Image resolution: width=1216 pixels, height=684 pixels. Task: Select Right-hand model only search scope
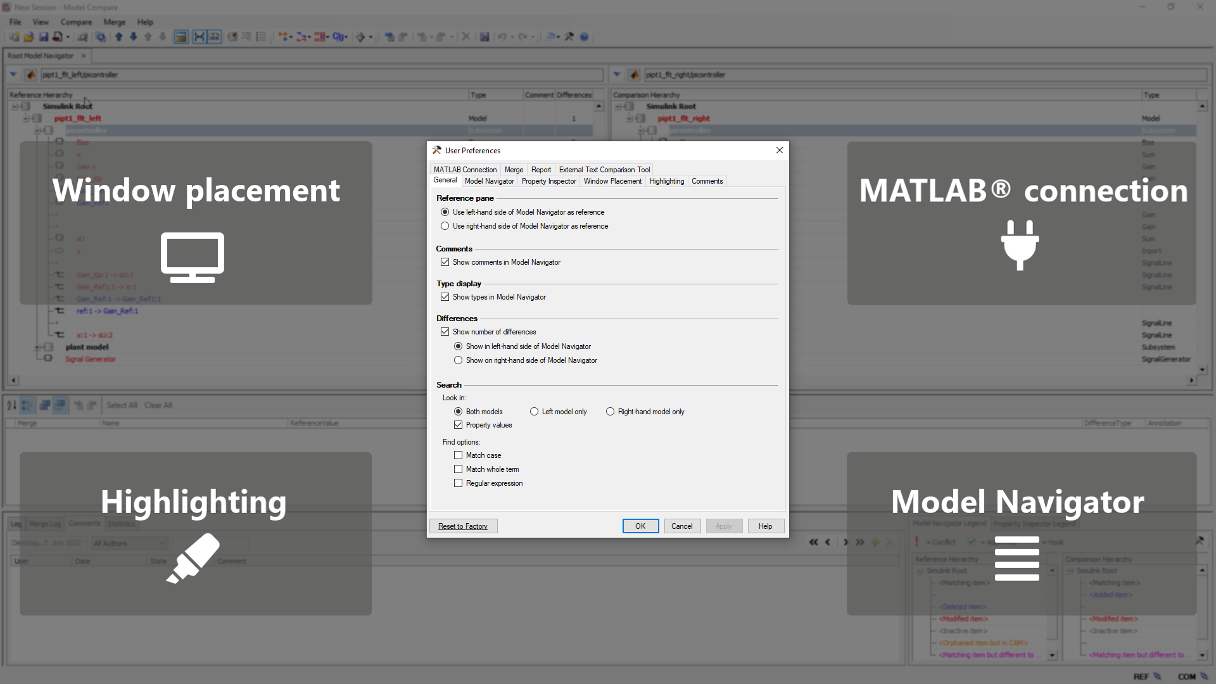[611, 411]
